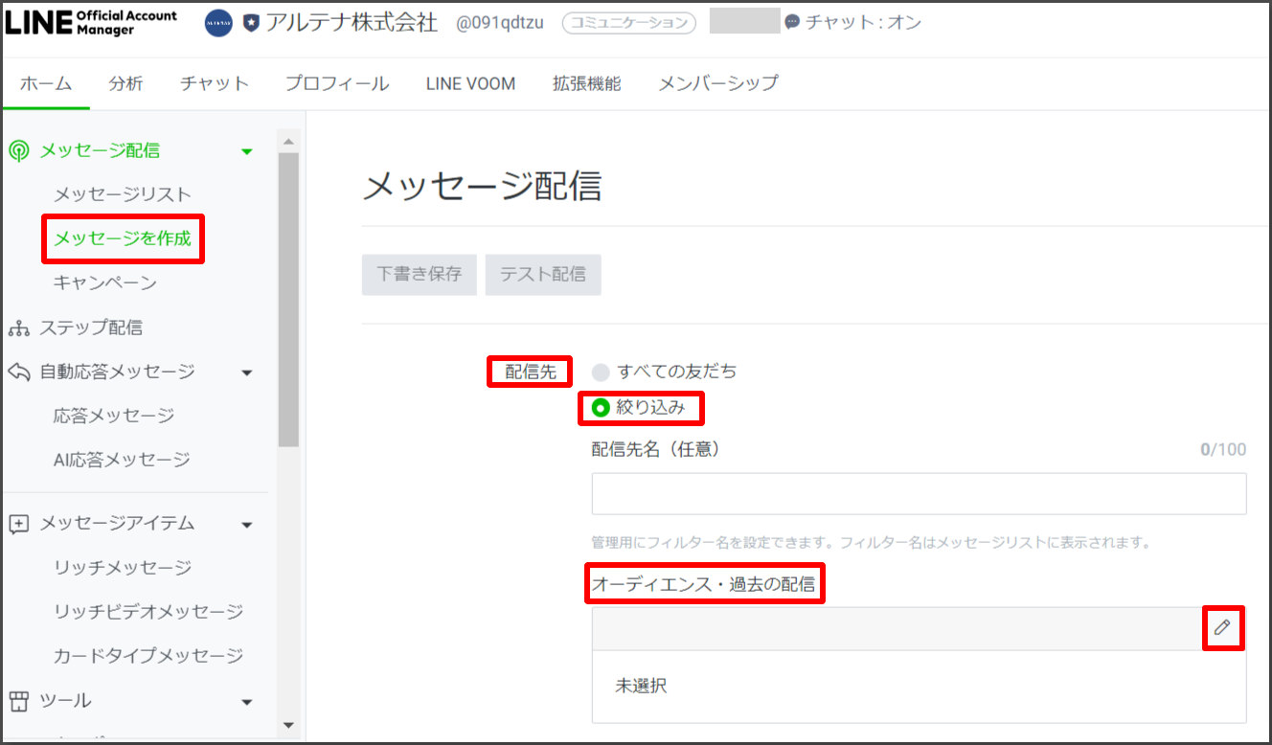This screenshot has height=745, width=1272.
Task: Open the チャット tab
Action: click(x=215, y=83)
